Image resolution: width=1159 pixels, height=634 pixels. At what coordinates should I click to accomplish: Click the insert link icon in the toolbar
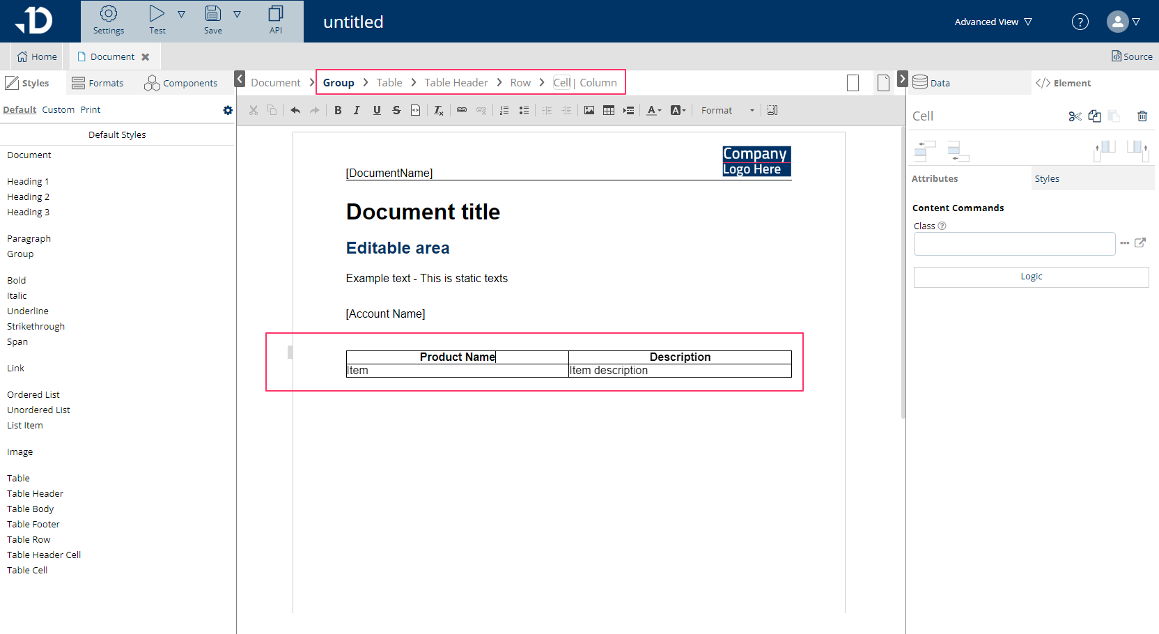pyautogui.click(x=462, y=110)
